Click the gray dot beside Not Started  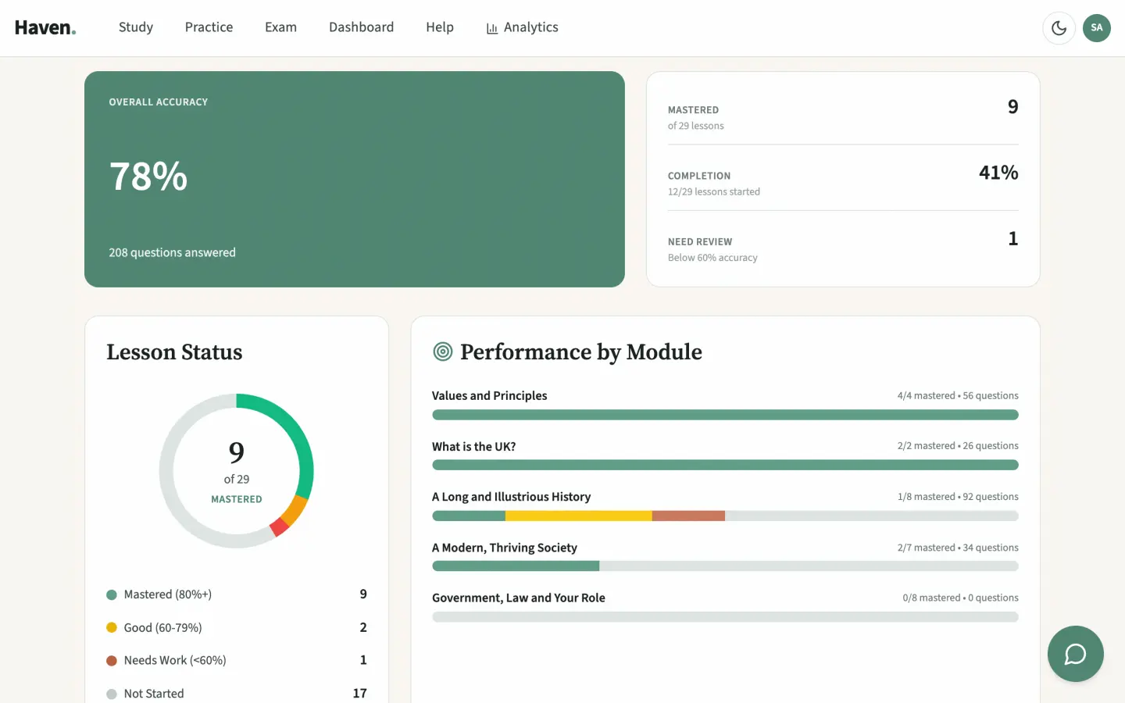pos(112,694)
